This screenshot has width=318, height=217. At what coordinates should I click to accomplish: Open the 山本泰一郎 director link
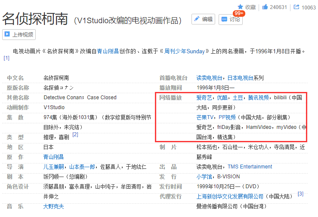tap(82, 167)
